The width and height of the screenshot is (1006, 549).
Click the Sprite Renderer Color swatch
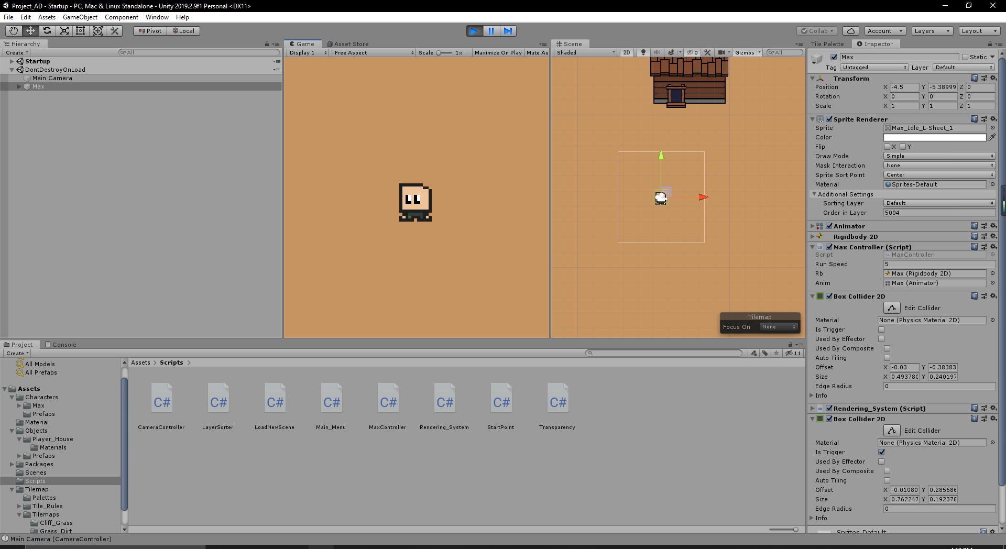click(x=935, y=137)
